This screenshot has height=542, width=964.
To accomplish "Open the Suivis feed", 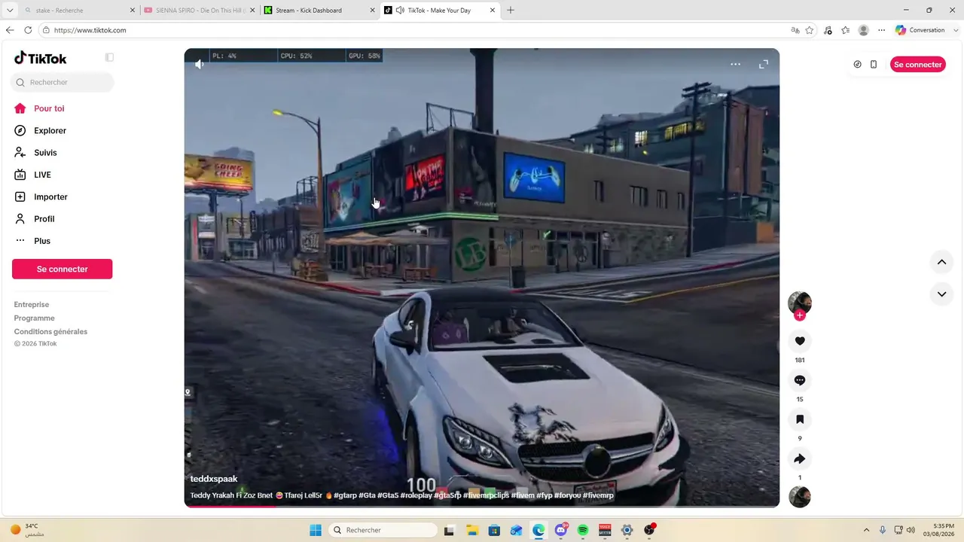I will click(45, 153).
